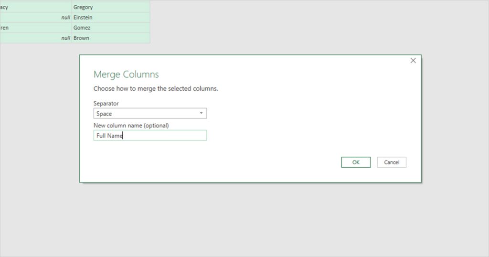Select the Einstein cell

coord(110,18)
